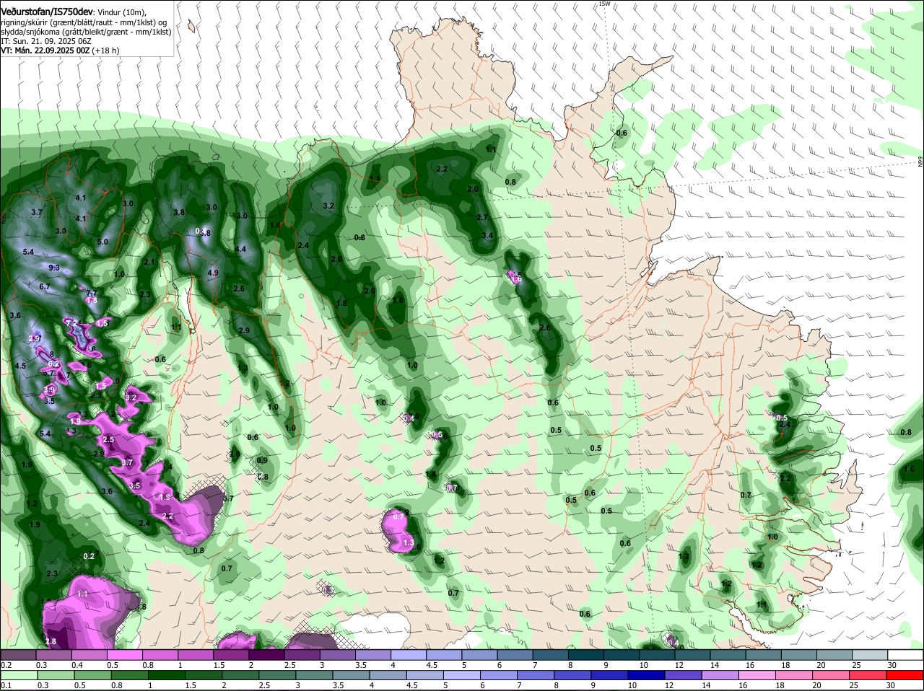The width and height of the screenshot is (924, 691).
Task: Select the palest green 0.1 rain legend swatch
Action: click(17, 675)
